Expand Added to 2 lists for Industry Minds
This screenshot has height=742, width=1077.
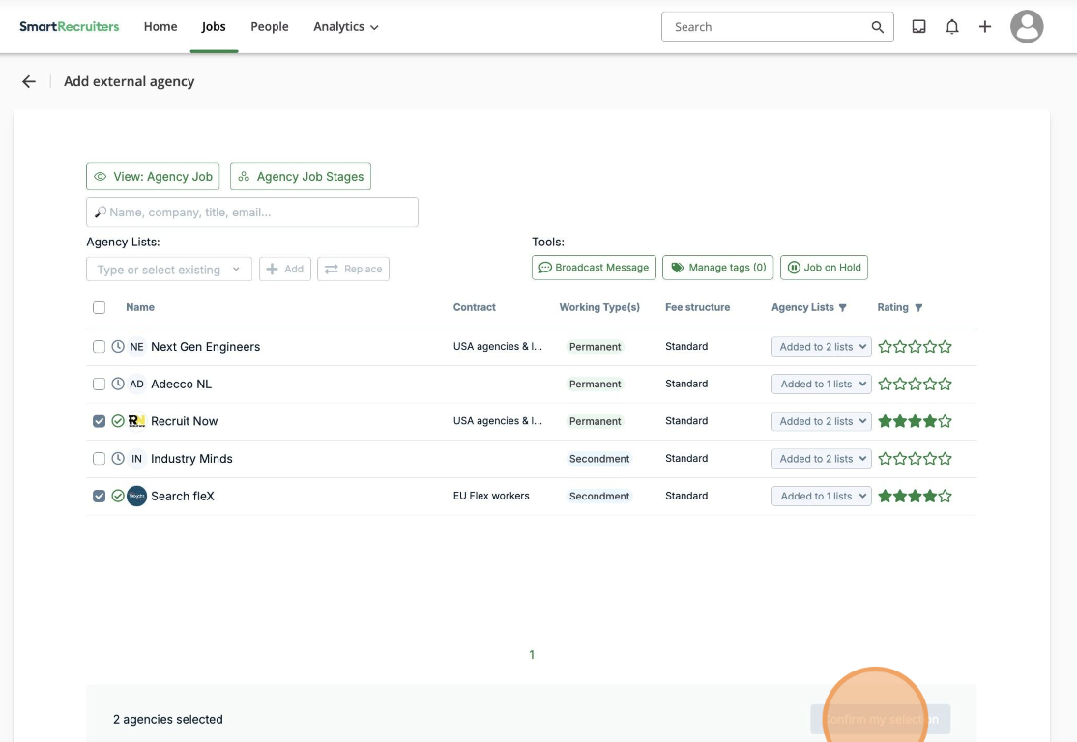[x=821, y=459]
